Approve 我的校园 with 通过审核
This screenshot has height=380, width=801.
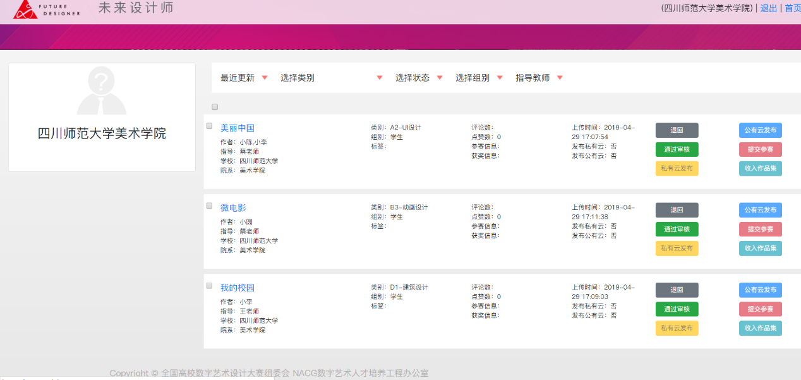click(677, 309)
